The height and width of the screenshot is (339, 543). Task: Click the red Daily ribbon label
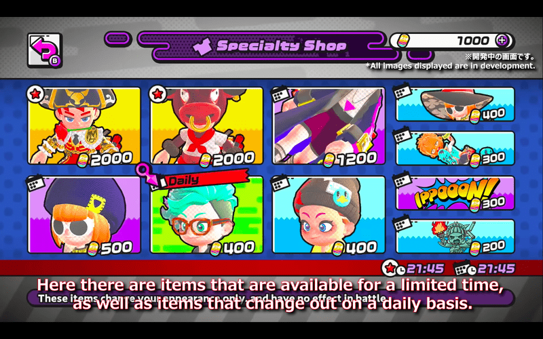205,179
